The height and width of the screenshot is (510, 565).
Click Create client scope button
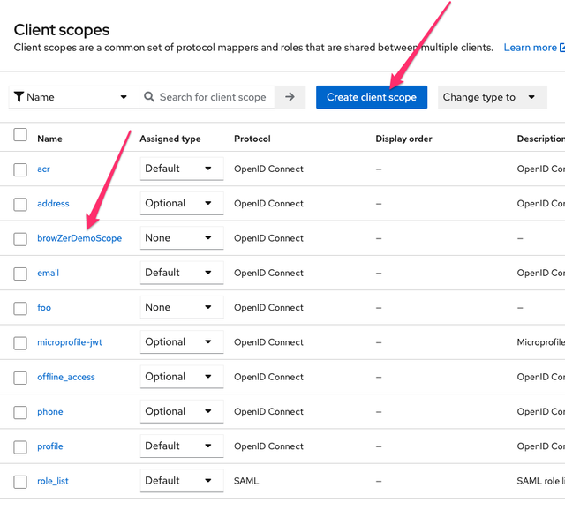pyautogui.click(x=372, y=97)
